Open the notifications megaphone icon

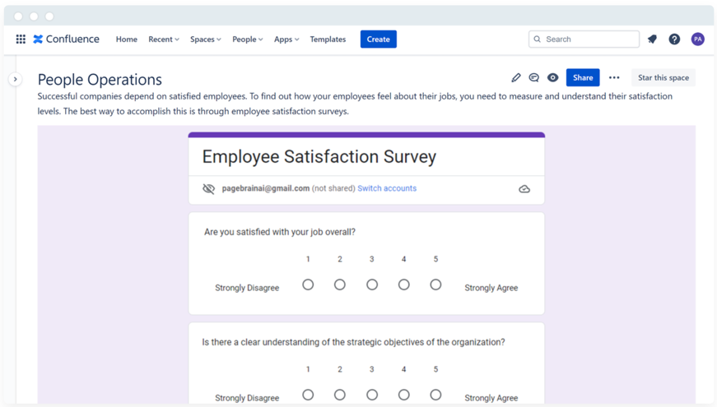pos(652,39)
